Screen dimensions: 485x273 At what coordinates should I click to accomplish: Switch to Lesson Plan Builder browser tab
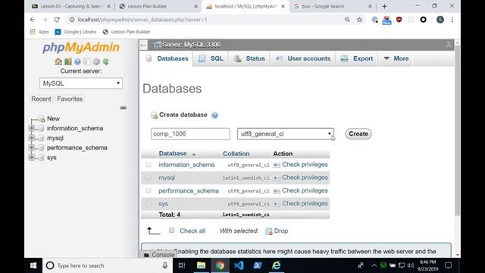(x=158, y=6)
